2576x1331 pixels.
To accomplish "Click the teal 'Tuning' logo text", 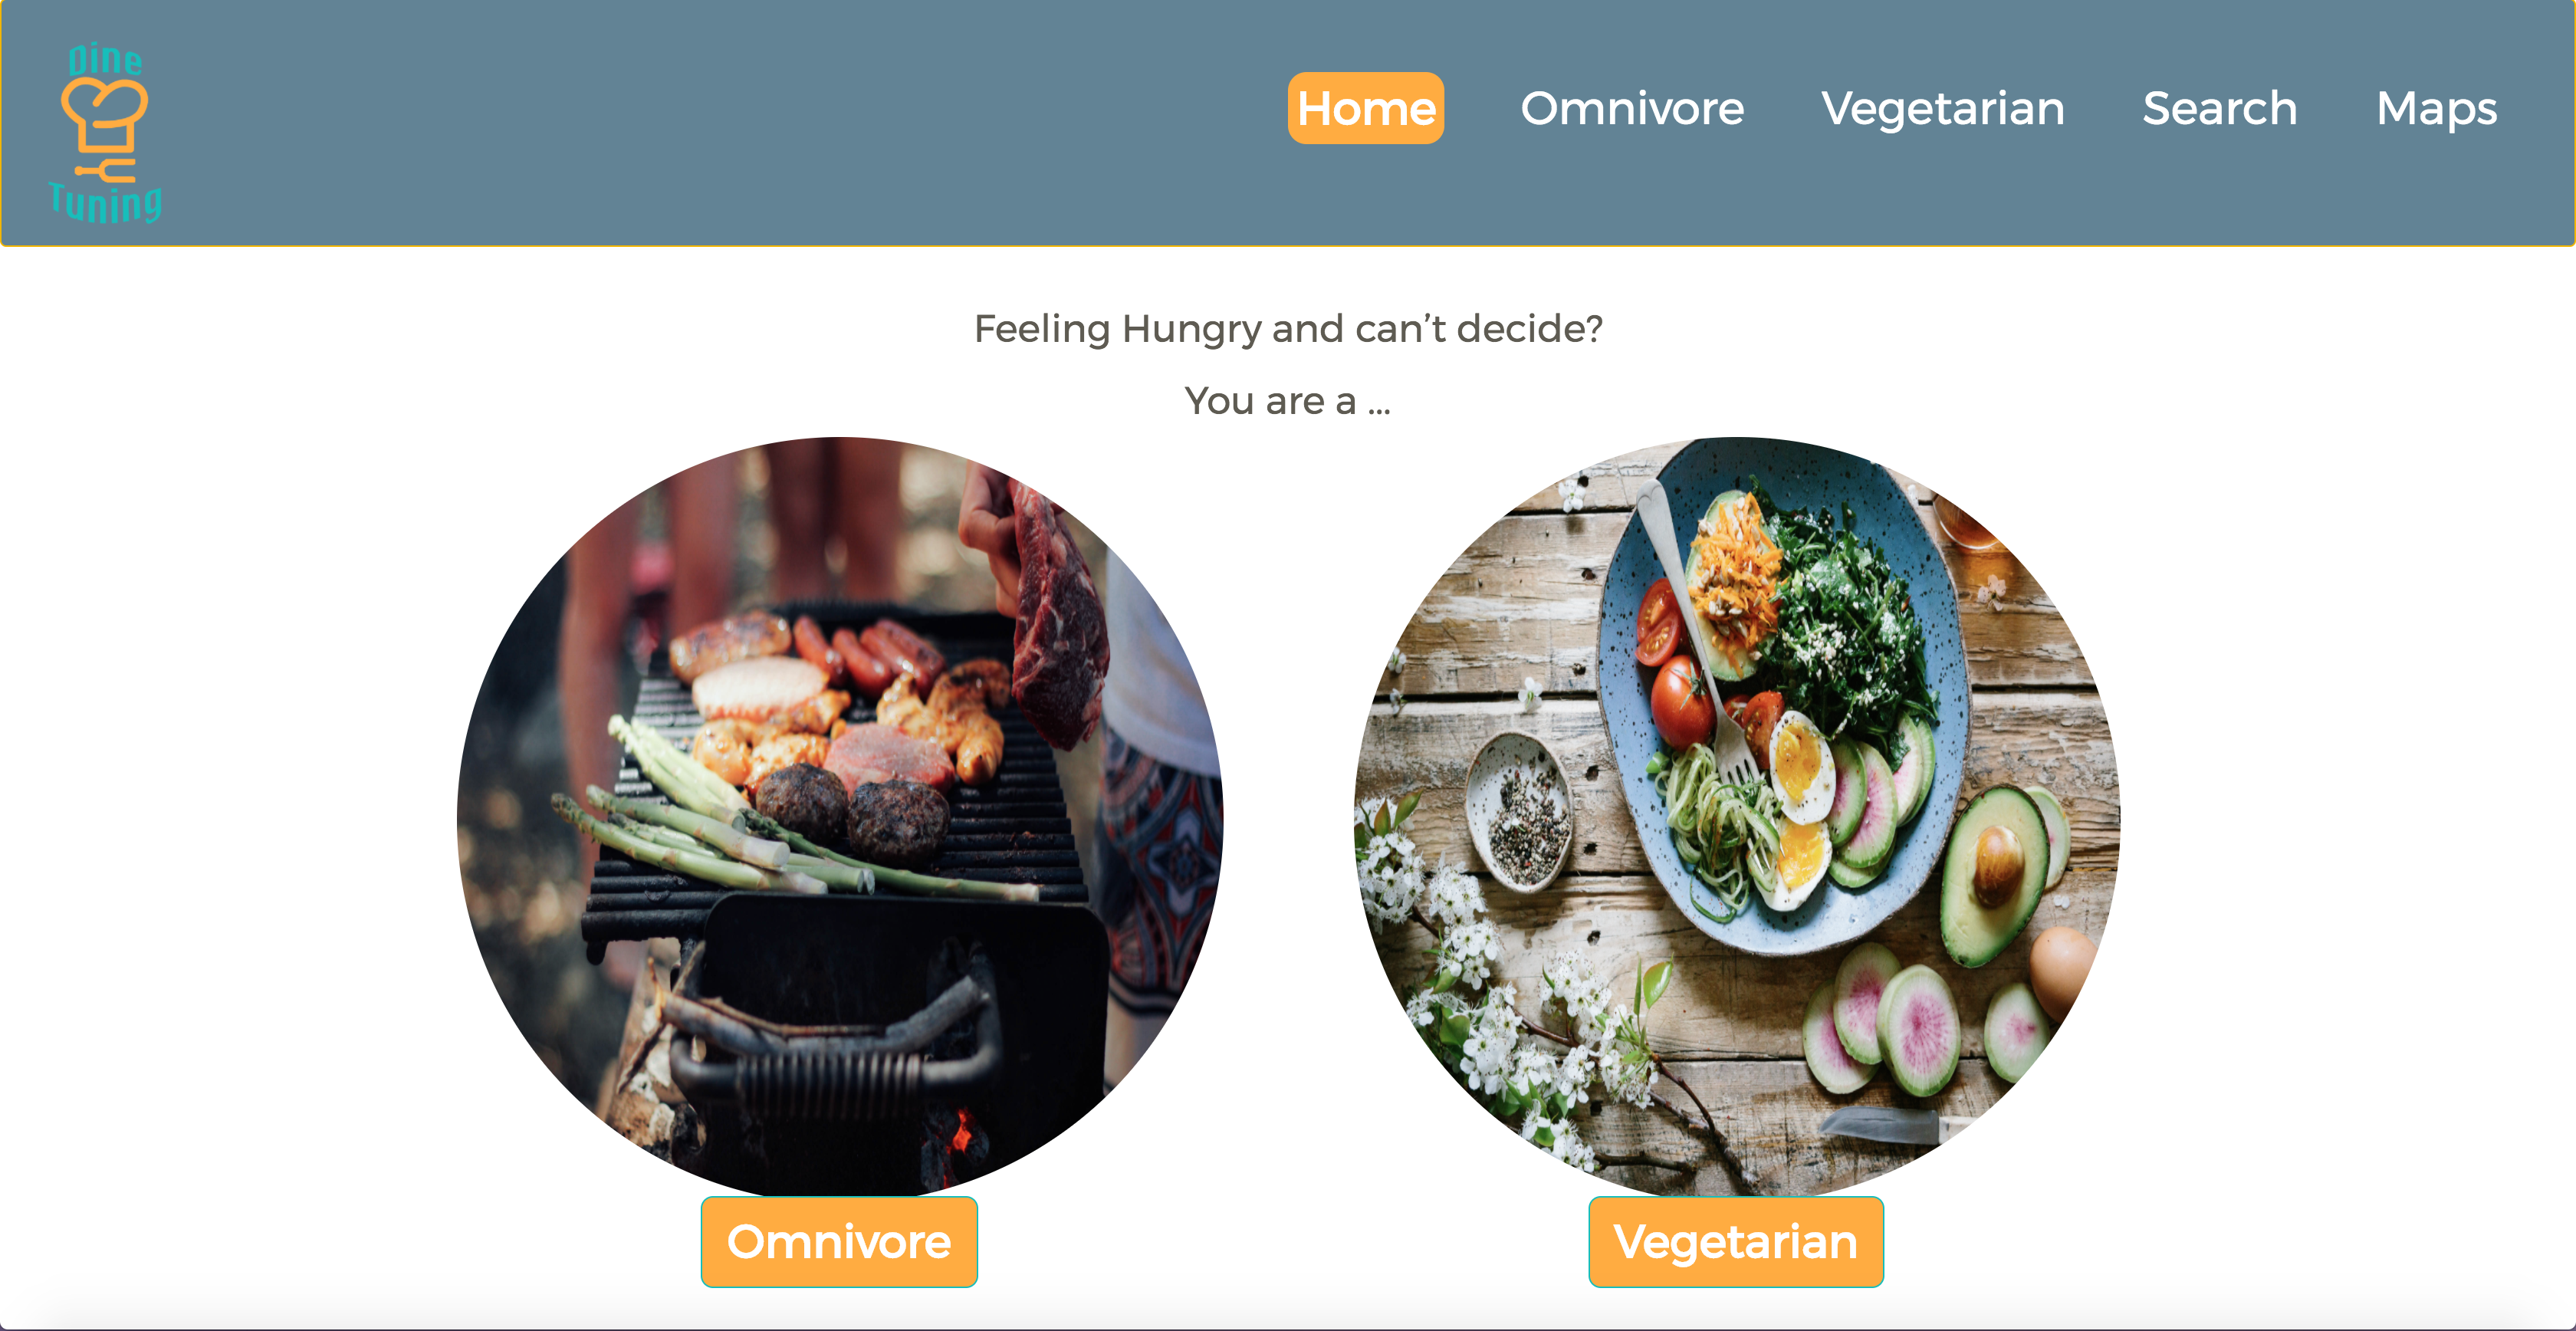I will [105, 203].
